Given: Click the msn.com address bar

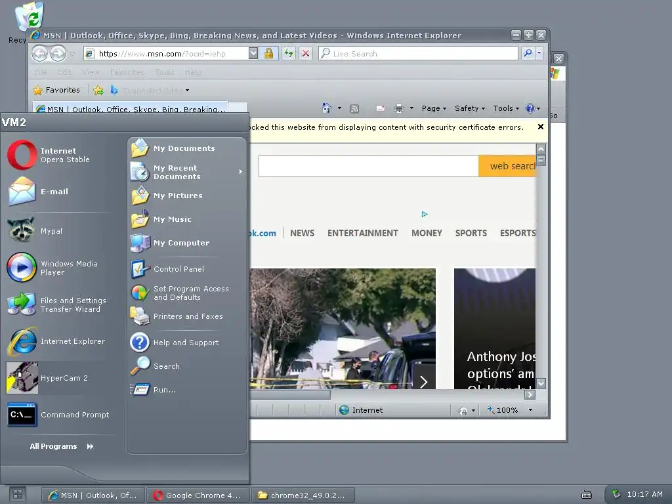Looking at the screenshot, I should pos(166,54).
